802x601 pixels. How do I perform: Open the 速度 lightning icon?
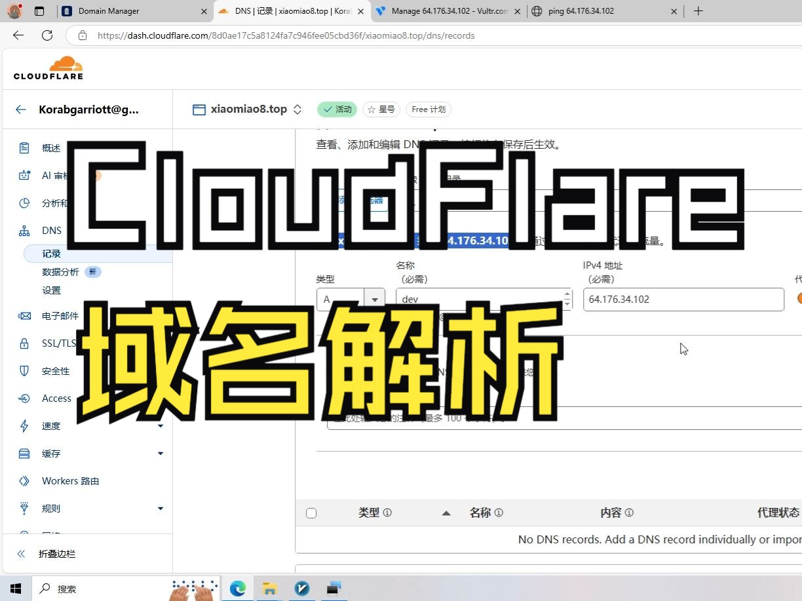coord(24,426)
